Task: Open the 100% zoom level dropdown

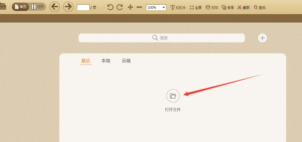Action: click(156, 7)
